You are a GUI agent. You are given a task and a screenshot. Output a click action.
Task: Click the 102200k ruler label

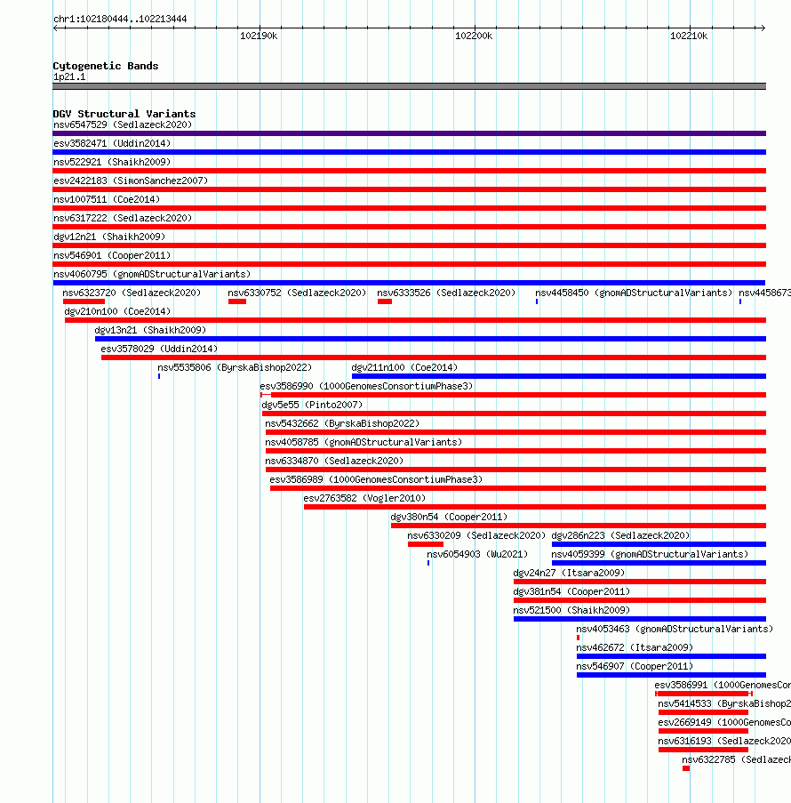pyautogui.click(x=474, y=36)
